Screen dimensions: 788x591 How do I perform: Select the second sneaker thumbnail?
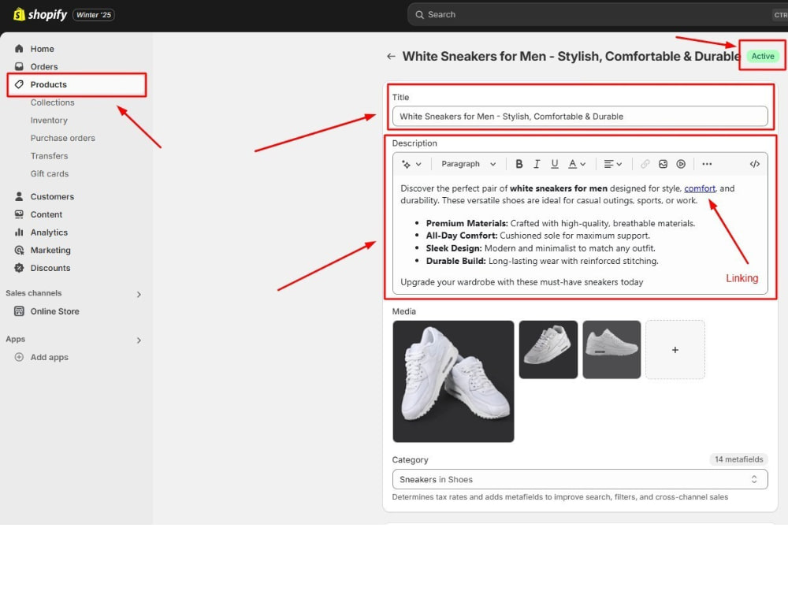coord(548,349)
